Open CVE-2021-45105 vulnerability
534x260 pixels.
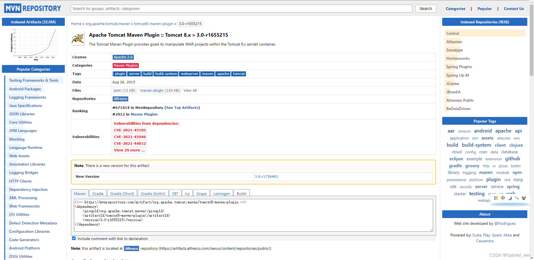[x=130, y=130]
